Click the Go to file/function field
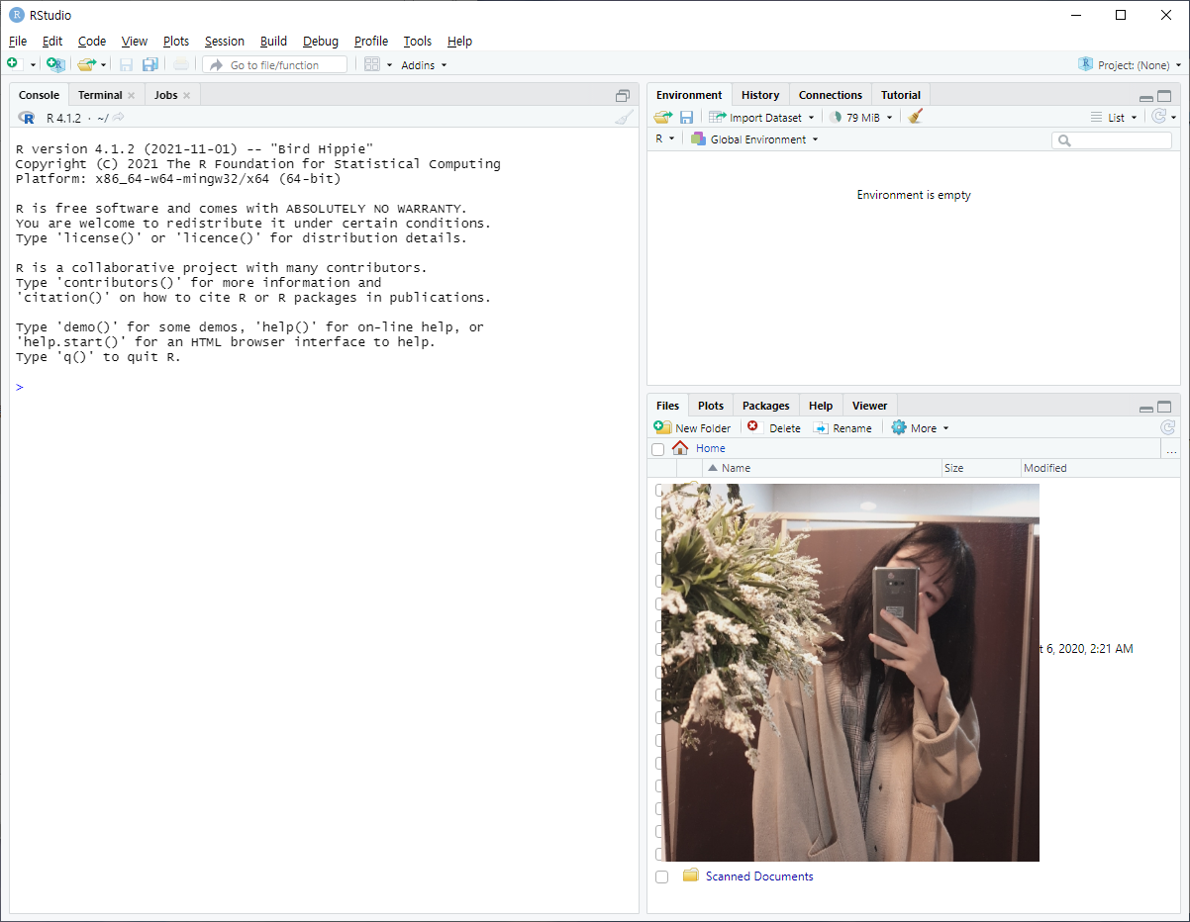The image size is (1190, 922). click(275, 65)
